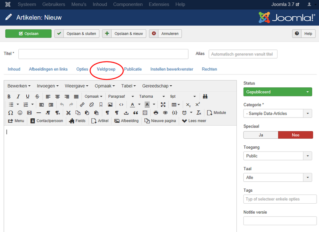
Task: Click the Alias input field
Action: [243, 54]
